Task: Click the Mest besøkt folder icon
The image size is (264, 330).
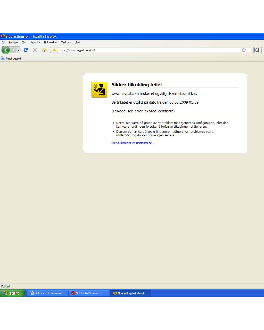Action: [3, 59]
